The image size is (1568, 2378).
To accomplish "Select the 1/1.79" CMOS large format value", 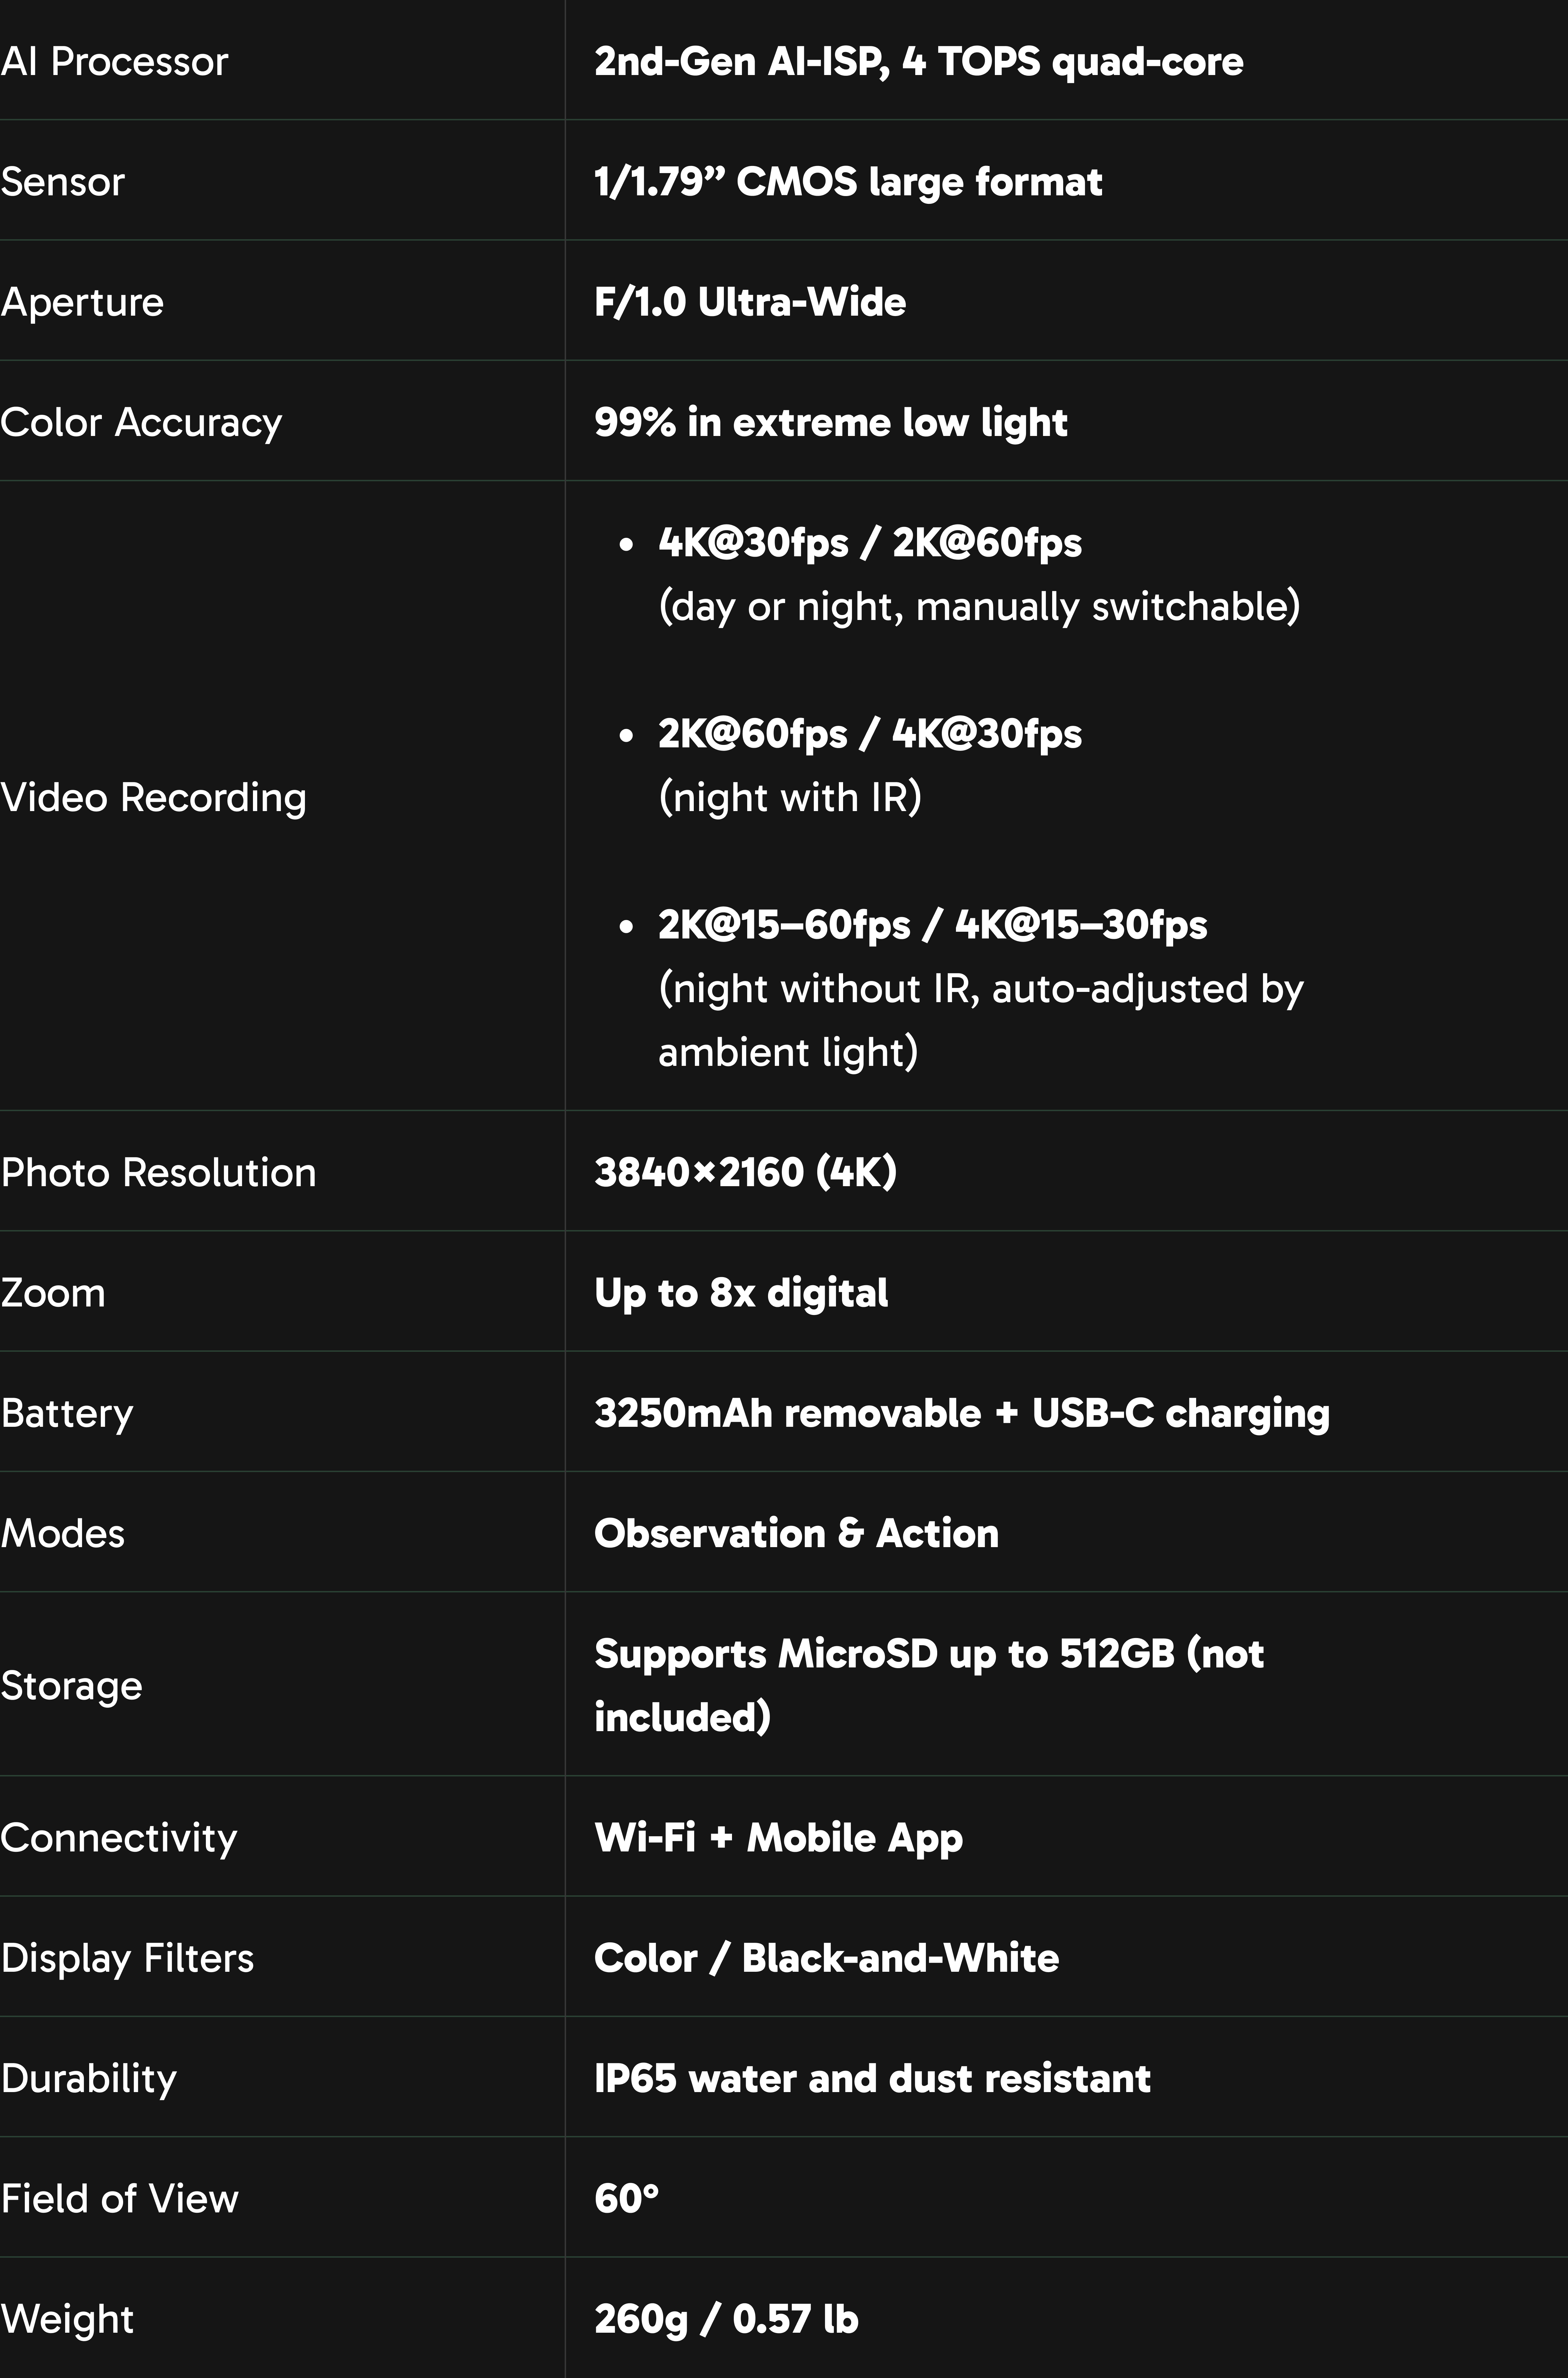I will (848, 182).
